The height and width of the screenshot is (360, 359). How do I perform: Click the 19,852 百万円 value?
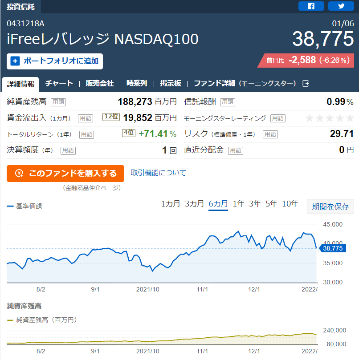click(150, 118)
